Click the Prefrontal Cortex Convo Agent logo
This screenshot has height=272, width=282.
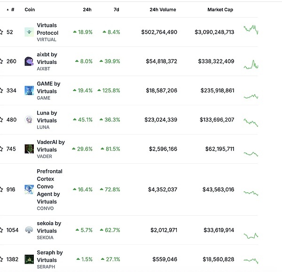point(29,189)
